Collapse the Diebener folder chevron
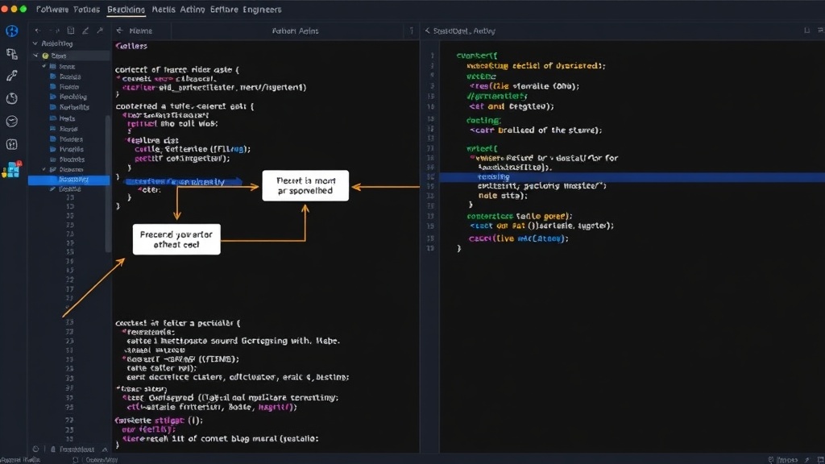Screen dimensions: 825x464 coord(44,169)
